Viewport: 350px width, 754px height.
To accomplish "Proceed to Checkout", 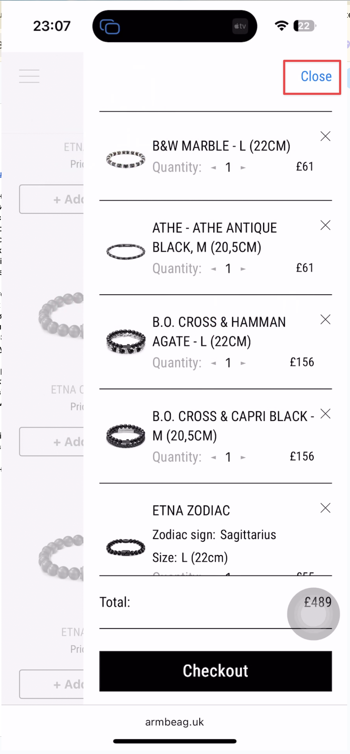I will click(215, 671).
